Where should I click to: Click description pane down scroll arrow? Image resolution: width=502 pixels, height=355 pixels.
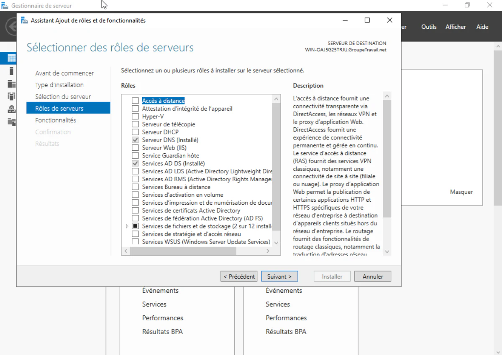pos(387,251)
